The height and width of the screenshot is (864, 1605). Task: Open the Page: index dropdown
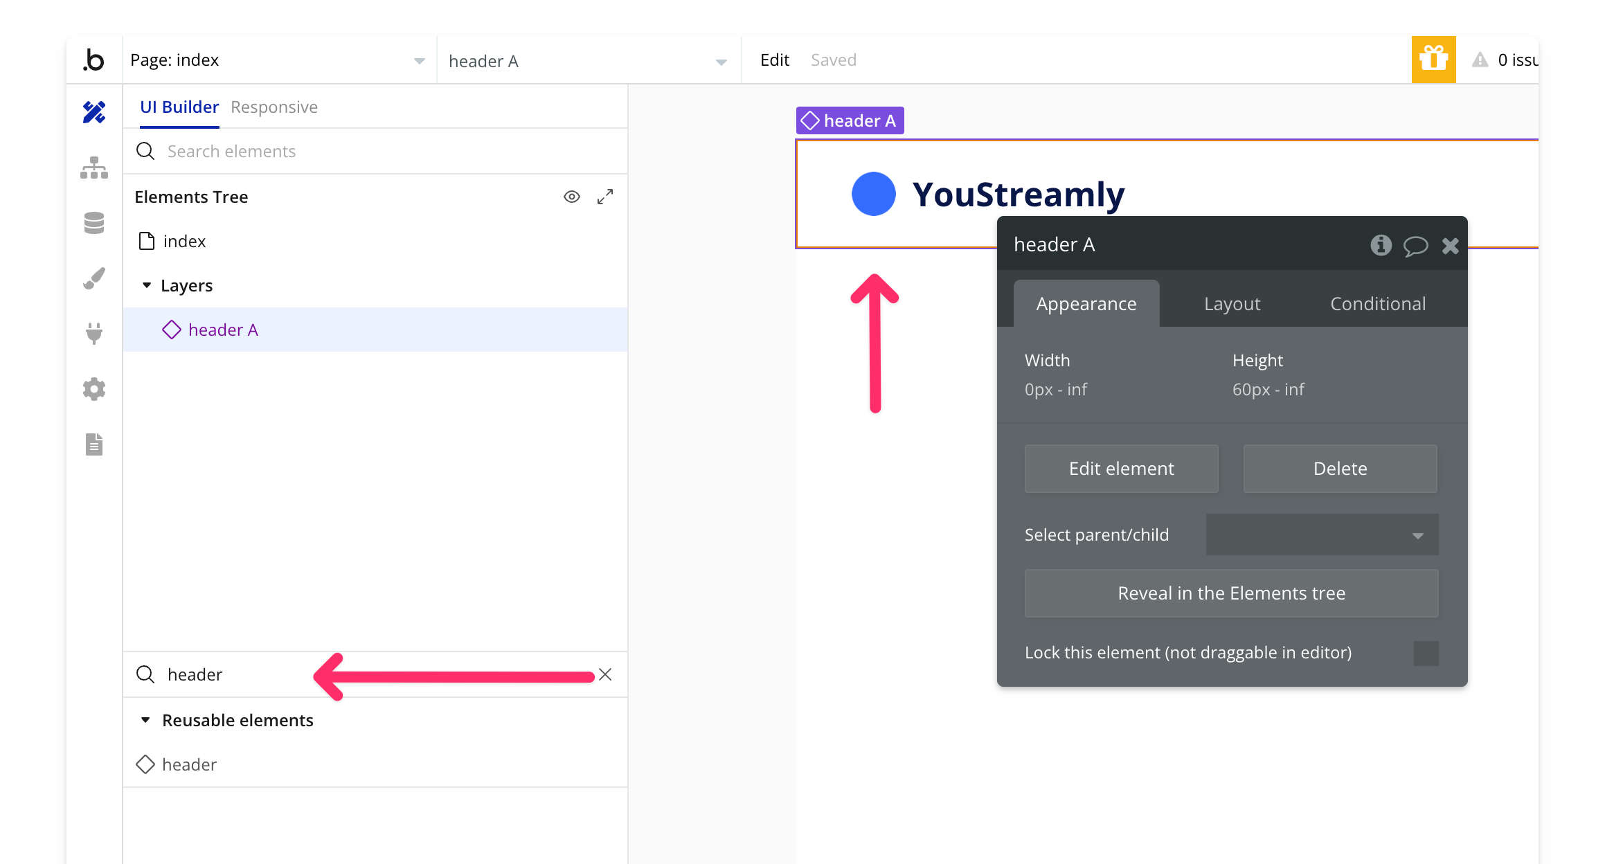(277, 60)
